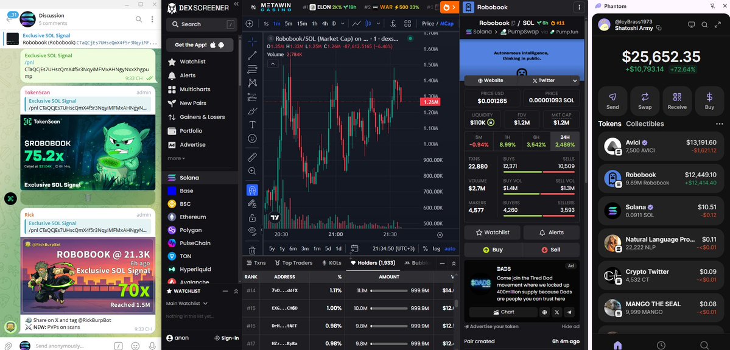Open the indicators fx menu

tap(393, 23)
